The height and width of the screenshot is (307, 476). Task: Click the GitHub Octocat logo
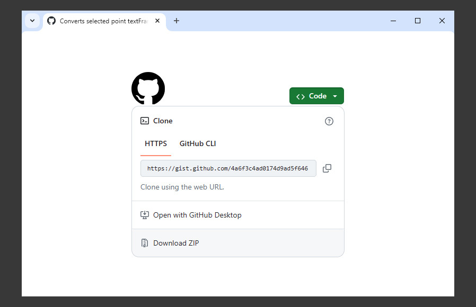[x=148, y=88]
